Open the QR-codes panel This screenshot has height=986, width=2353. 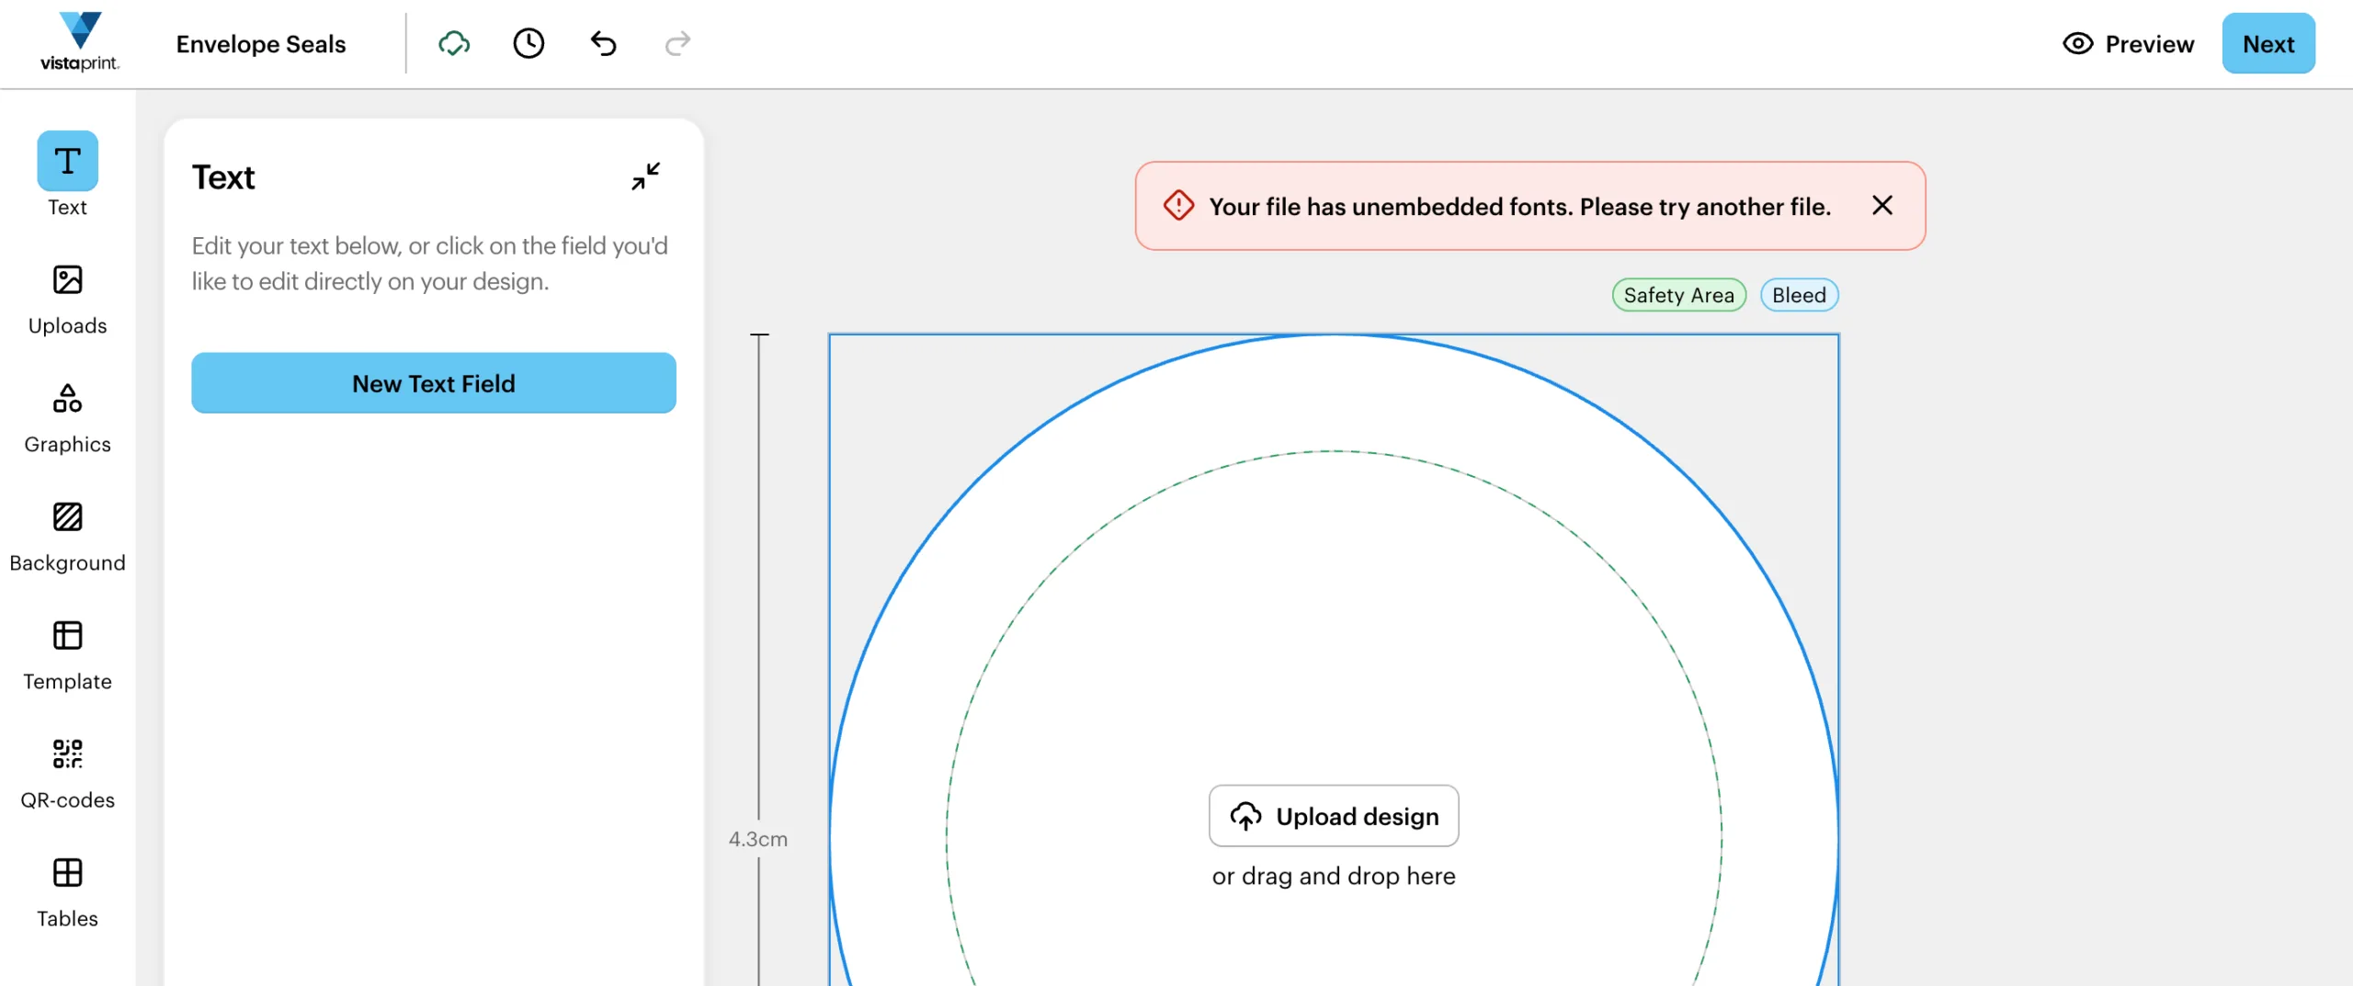click(67, 774)
